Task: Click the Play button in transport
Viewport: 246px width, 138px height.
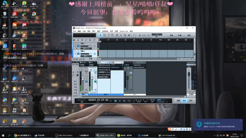Action: [x=120, y=101]
